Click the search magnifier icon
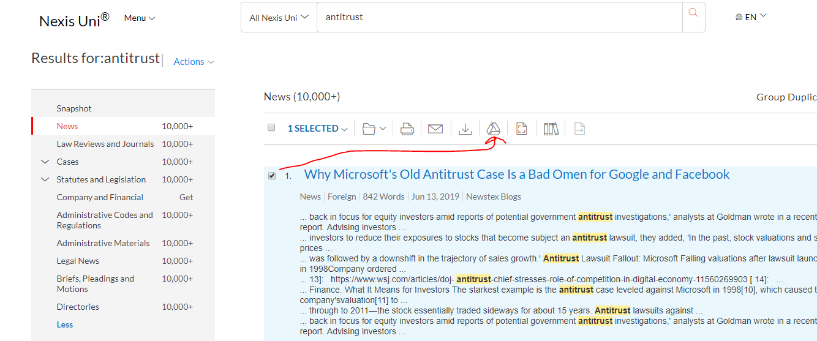This screenshot has height=341, width=817. (693, 13)
